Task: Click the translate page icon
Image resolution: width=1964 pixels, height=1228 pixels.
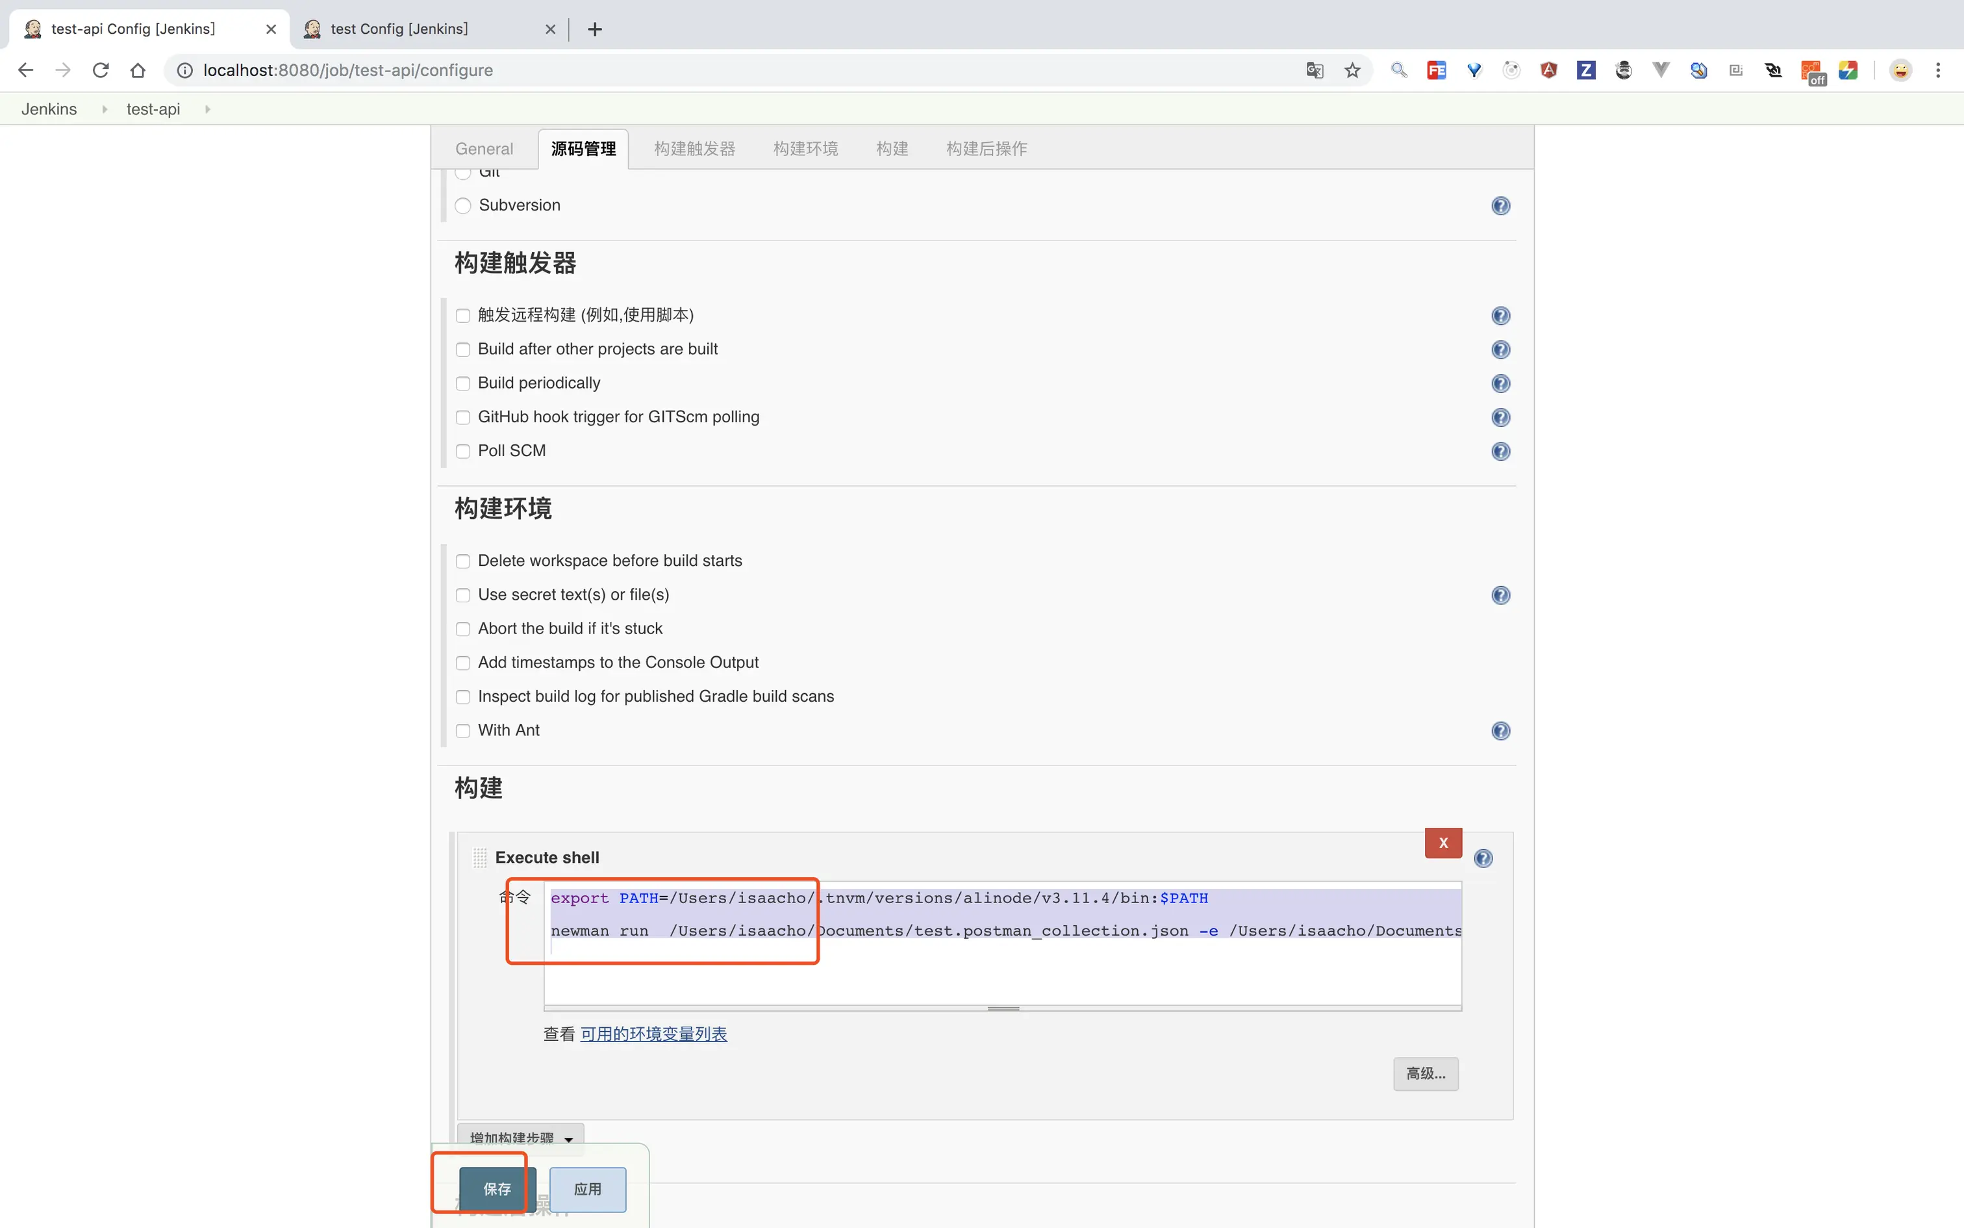Action: [x=1314, y=71]
